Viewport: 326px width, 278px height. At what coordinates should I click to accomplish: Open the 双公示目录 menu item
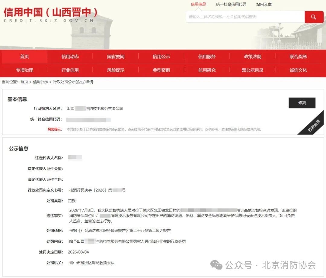coord(253,70)
